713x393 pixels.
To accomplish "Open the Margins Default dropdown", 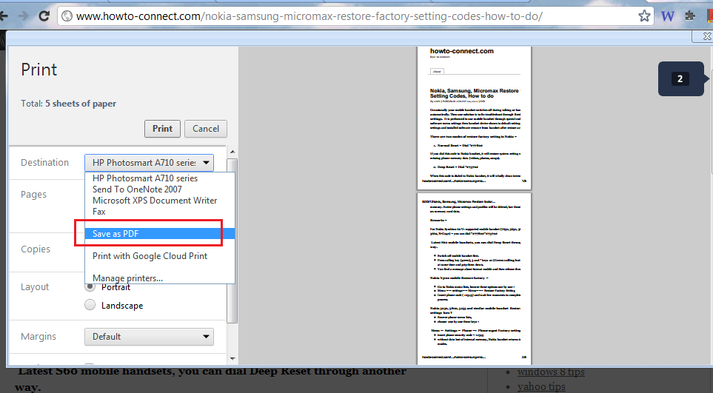I will click(149, 337).
